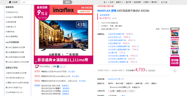
Task: Open 購物車 shopping cart
Action: click(154, 2)
